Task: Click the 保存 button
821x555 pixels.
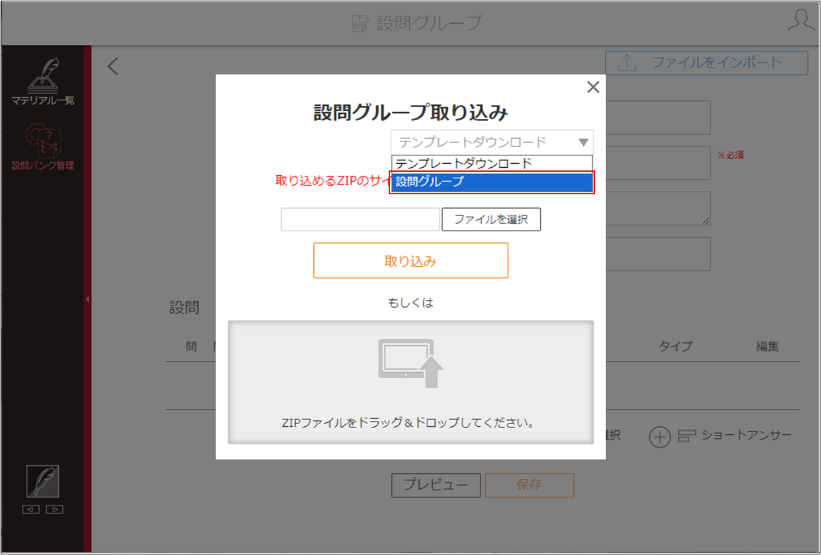Action: [x=529, y=485]
